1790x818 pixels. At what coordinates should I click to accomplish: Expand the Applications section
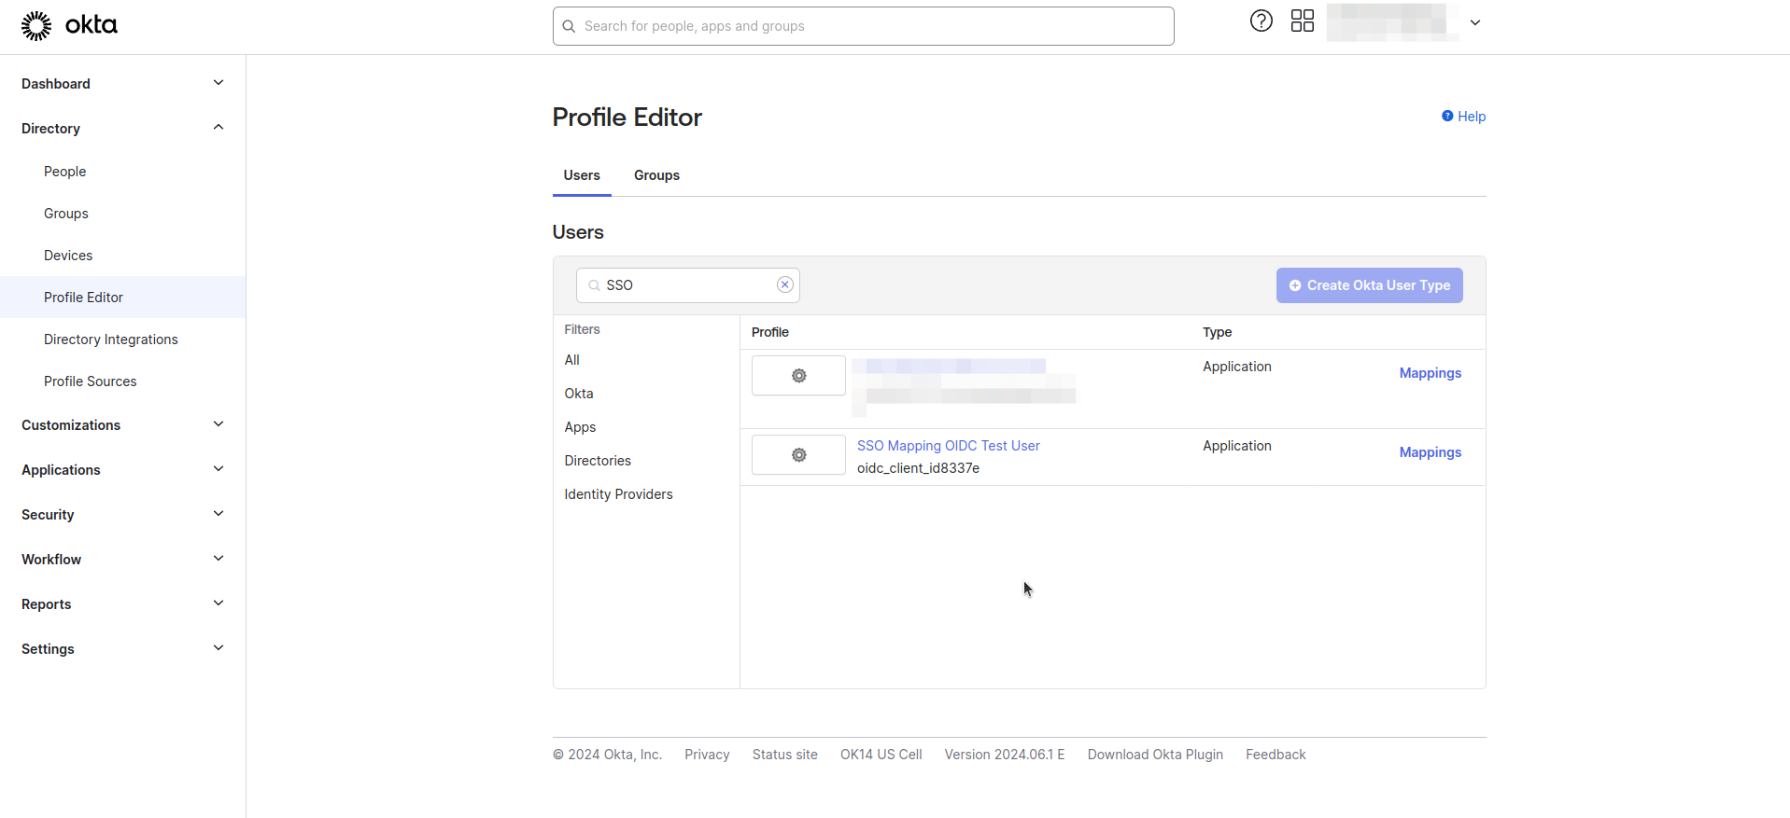122,469
